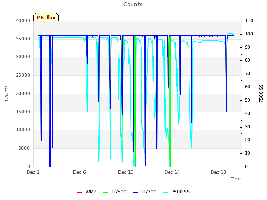Click the 110 right axis tick label
The width and height of the screenshot is (267, 200).
point(249,20)
